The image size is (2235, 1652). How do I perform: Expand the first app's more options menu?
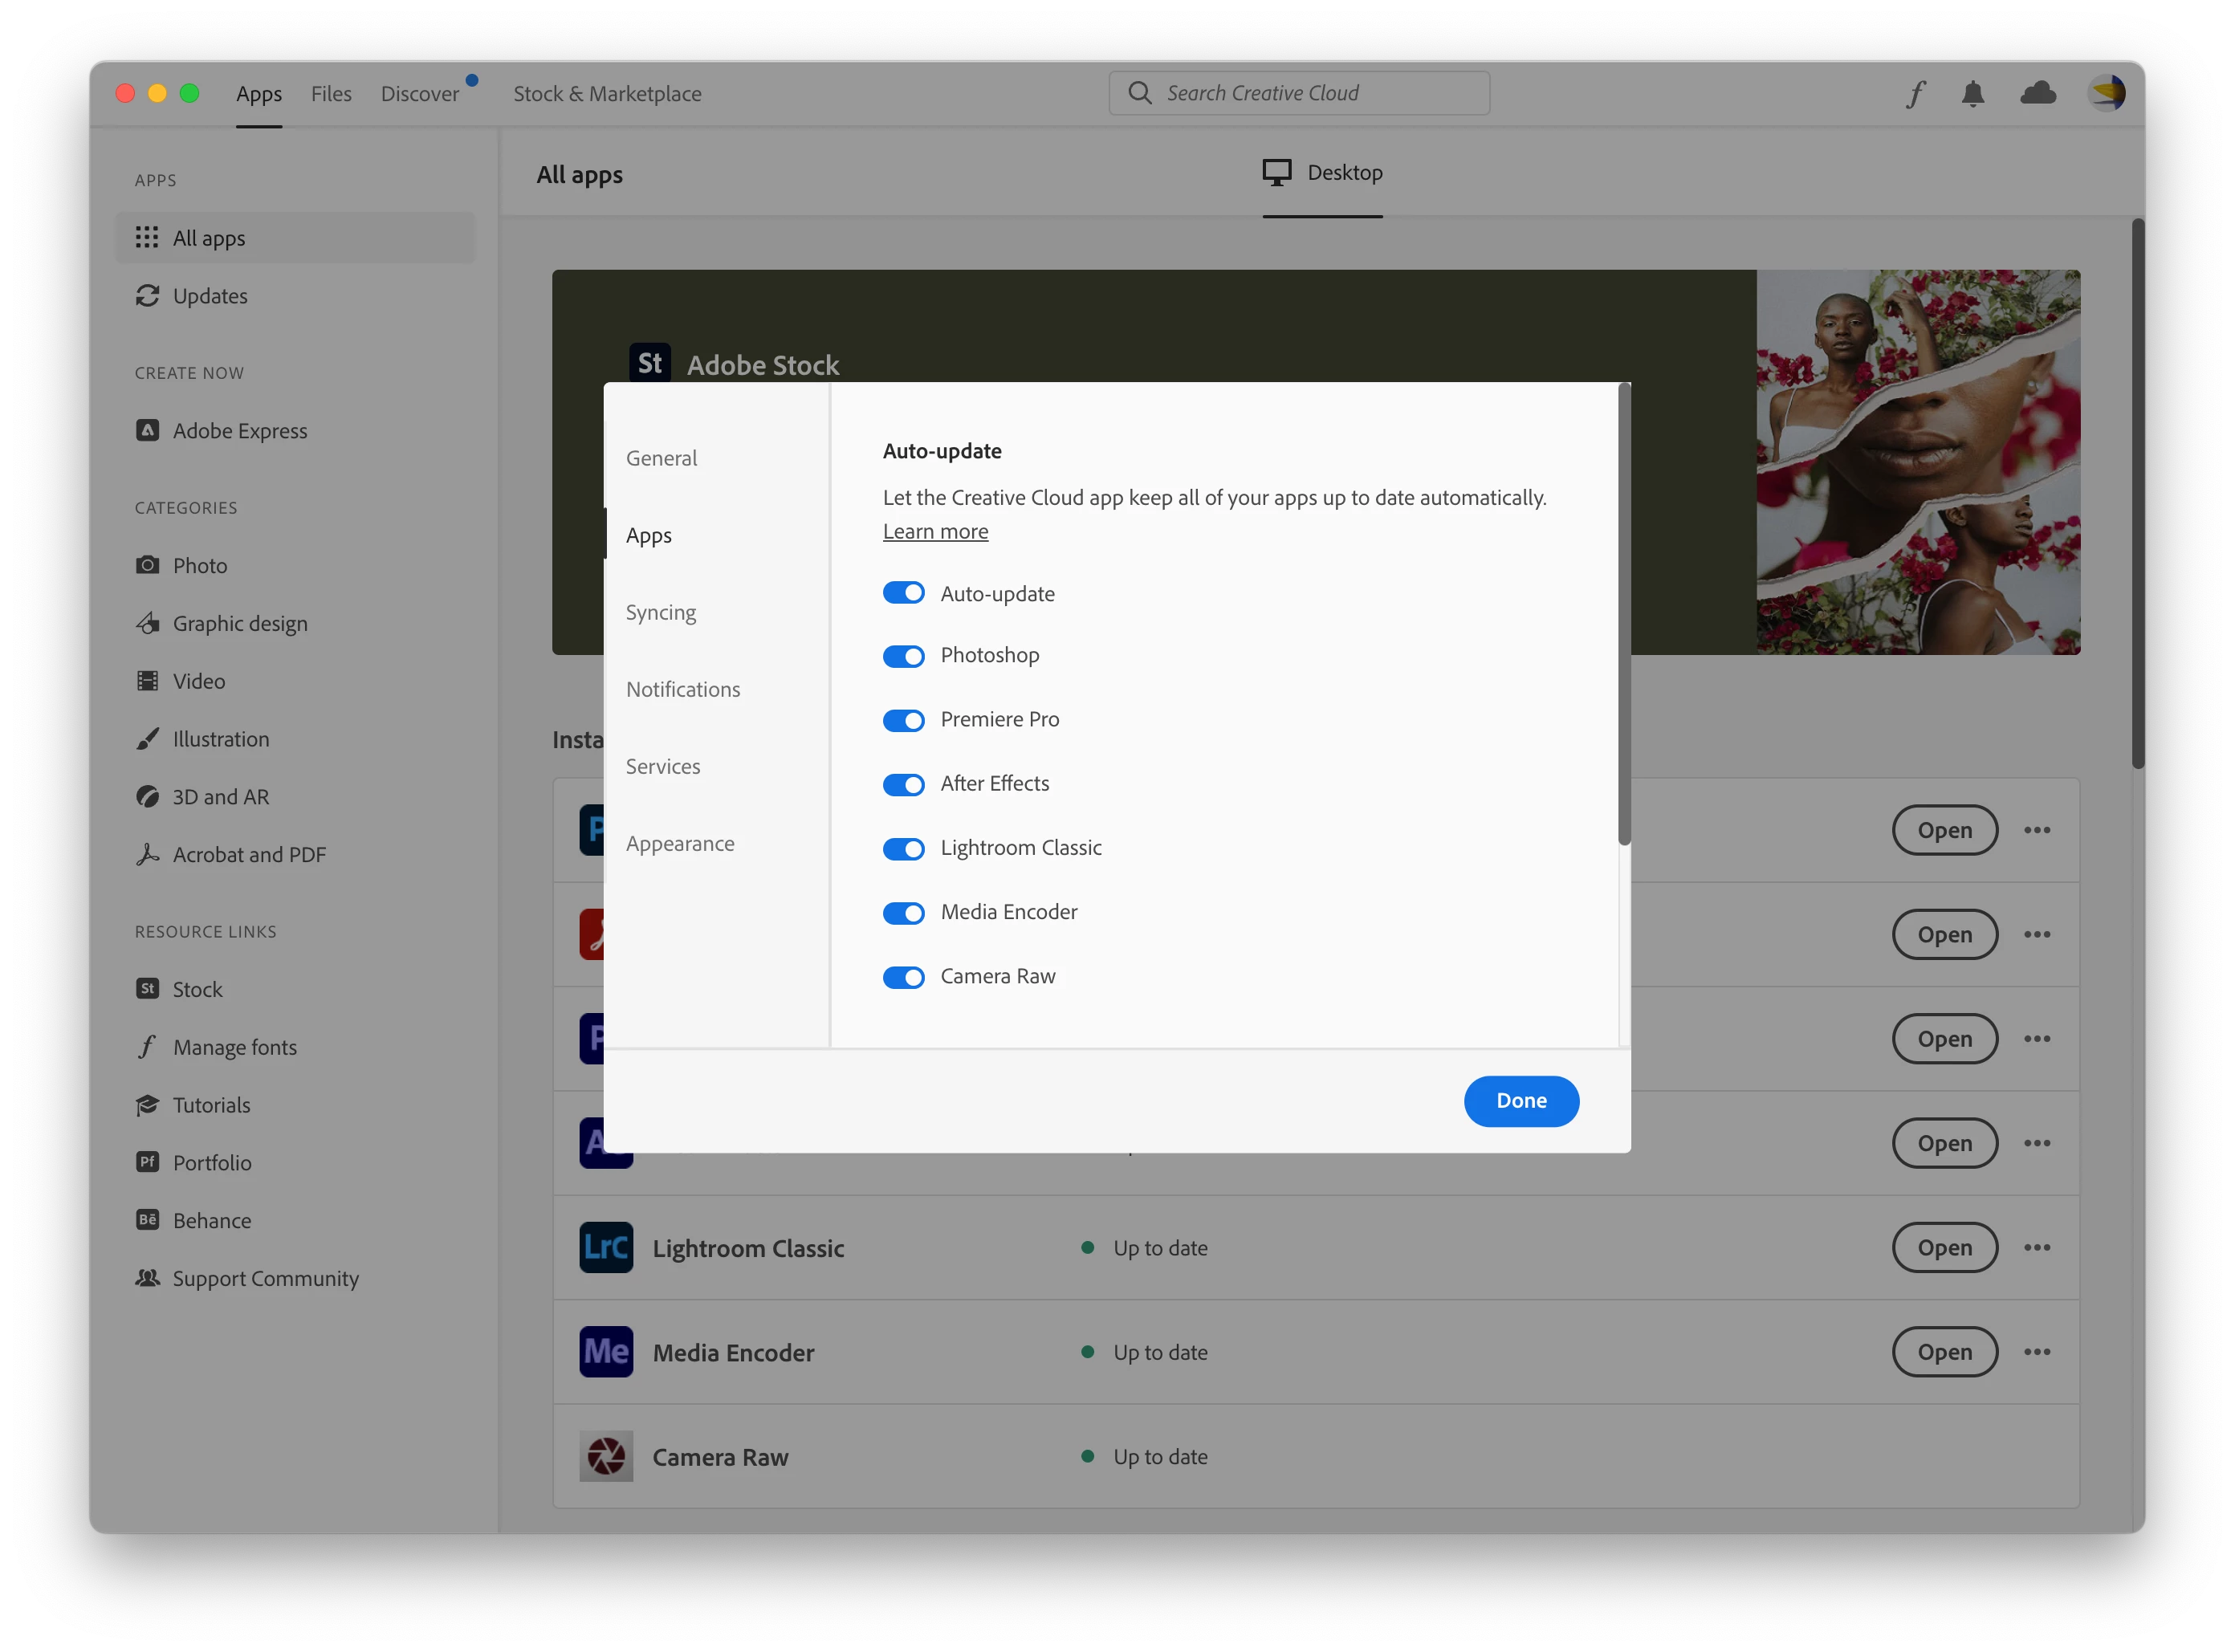coord(2037,830)
